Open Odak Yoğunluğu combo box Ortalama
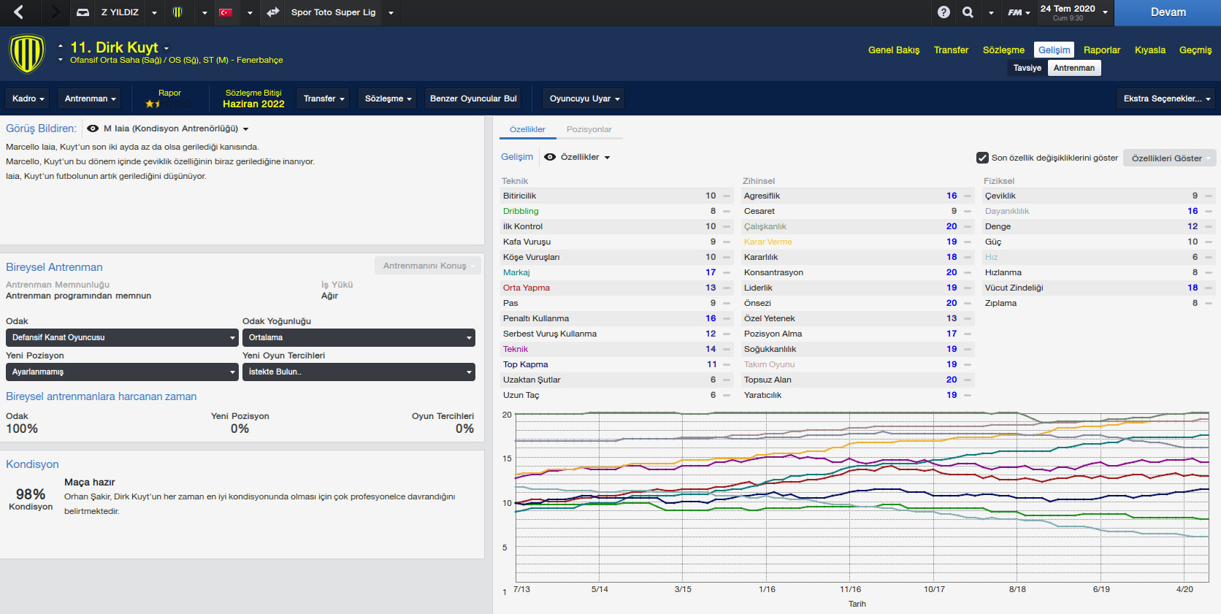The width and height of the screenshot is (1221, 614). coord(359,337)
